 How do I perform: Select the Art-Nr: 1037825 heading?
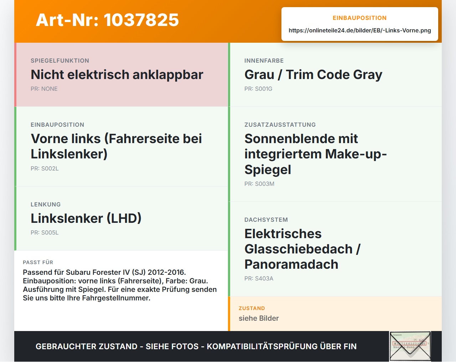[x=107, y=20]
